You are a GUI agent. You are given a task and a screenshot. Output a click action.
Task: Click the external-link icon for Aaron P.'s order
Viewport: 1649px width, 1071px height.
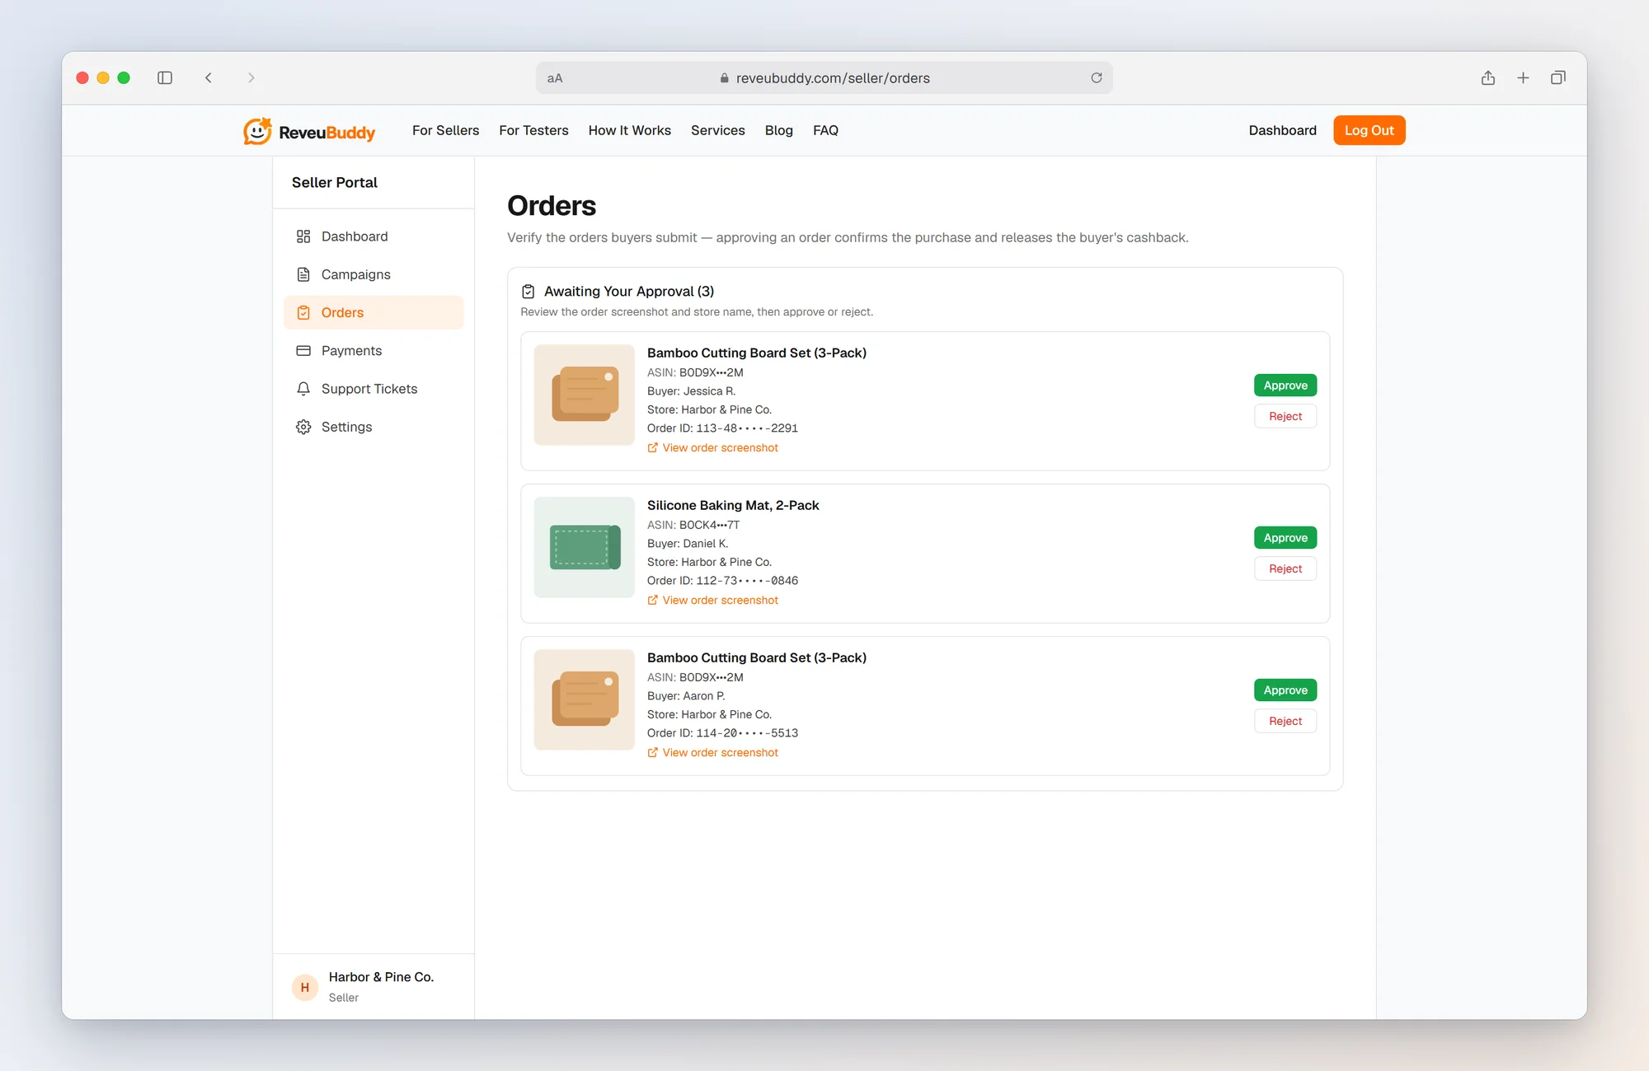pos(652,752)
